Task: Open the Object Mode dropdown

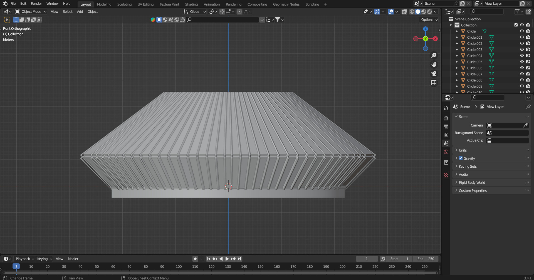Action: [31, 12]
